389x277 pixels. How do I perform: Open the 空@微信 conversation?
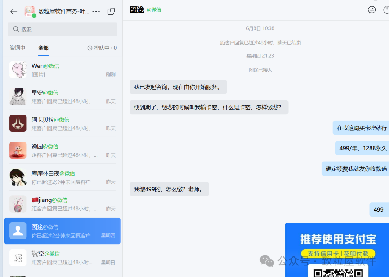62,258
